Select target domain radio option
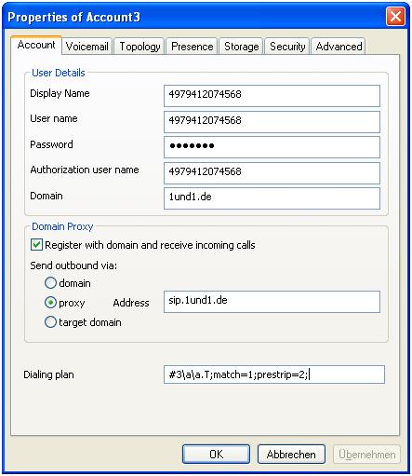412x476 pixels. [50, 322]
